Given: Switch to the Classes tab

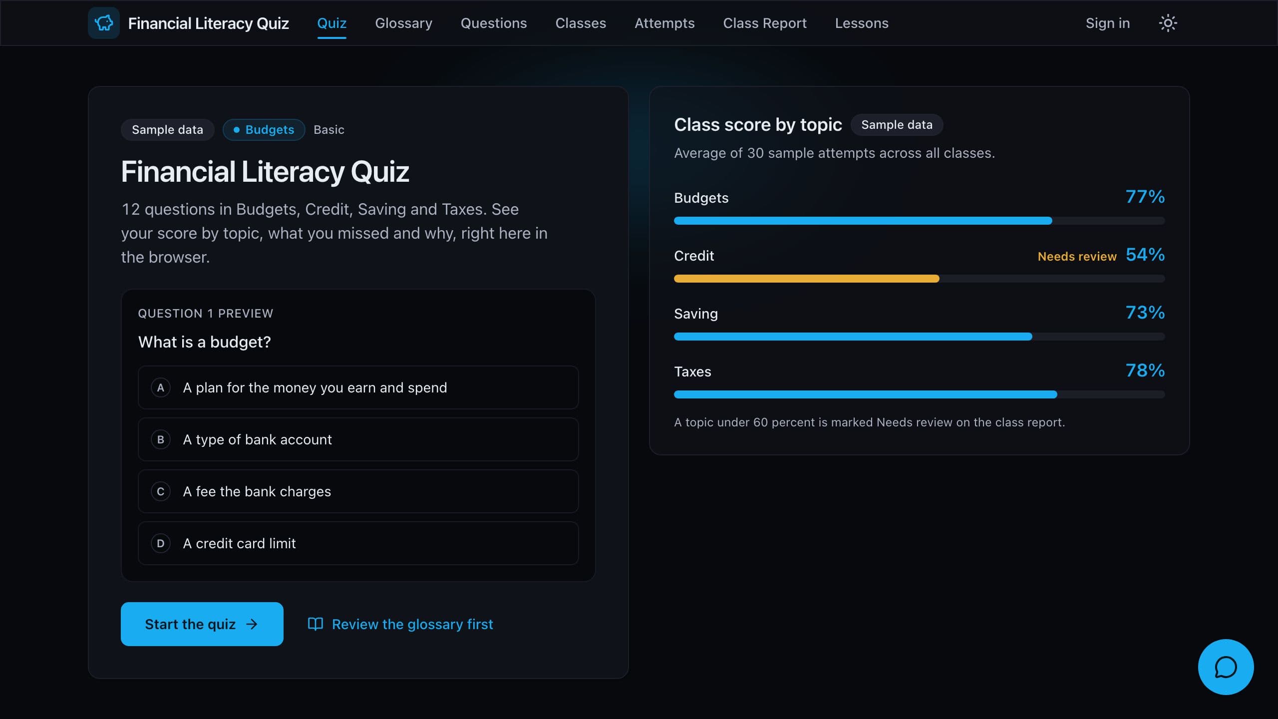Looking at the screenshot, I should [x=581, y=23].
